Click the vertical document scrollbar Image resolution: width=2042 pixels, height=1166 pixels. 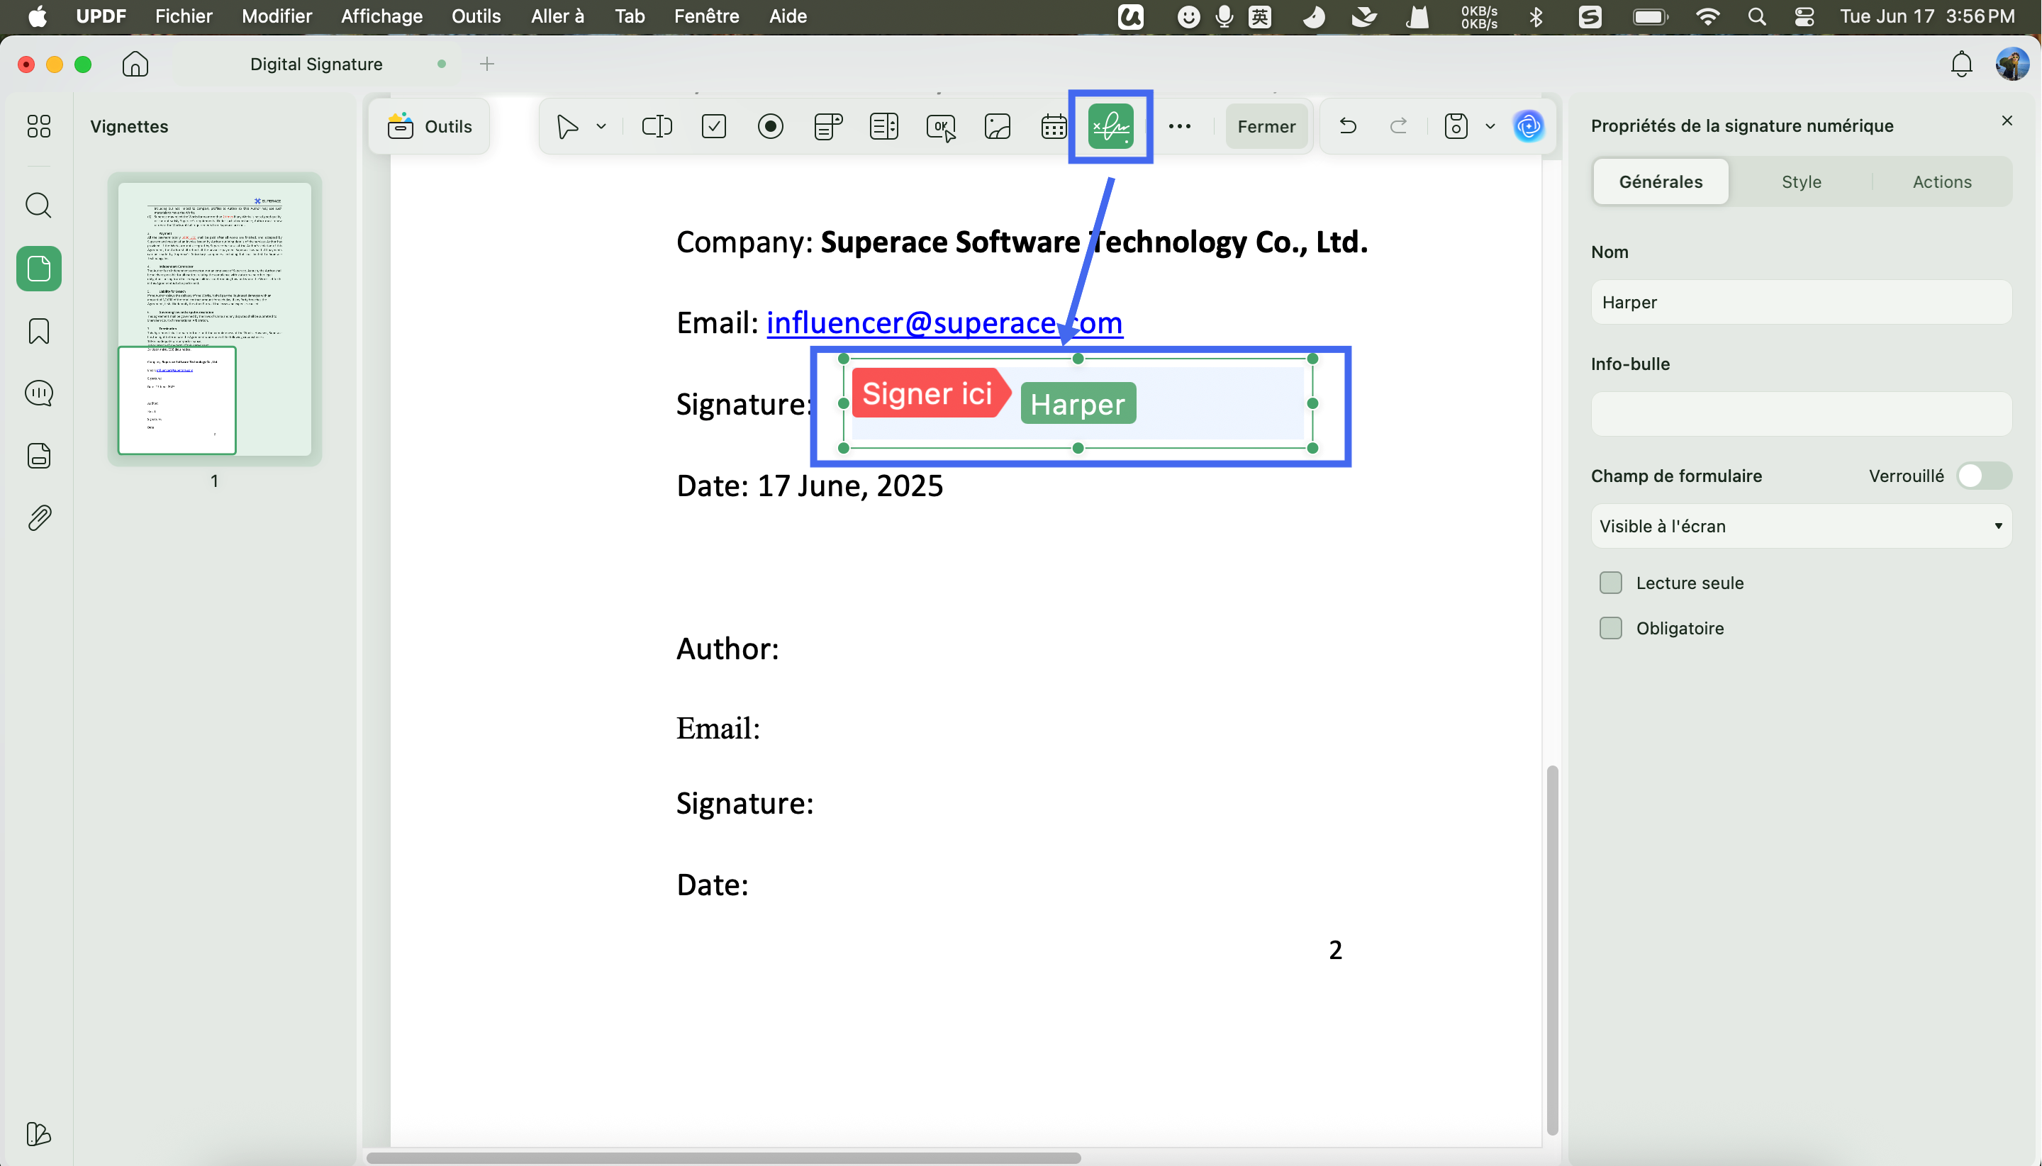(x=1552, y=950)
